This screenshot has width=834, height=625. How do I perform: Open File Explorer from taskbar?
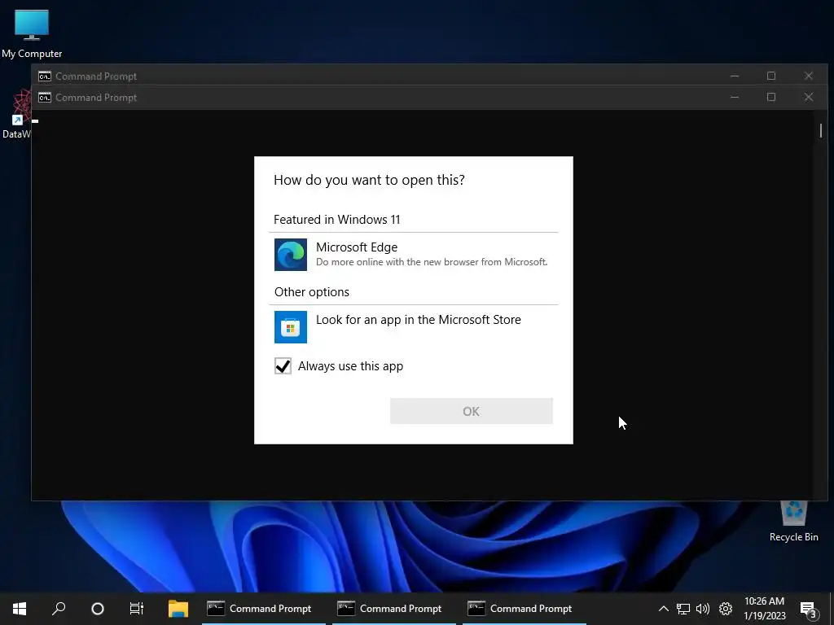(178, 609)
